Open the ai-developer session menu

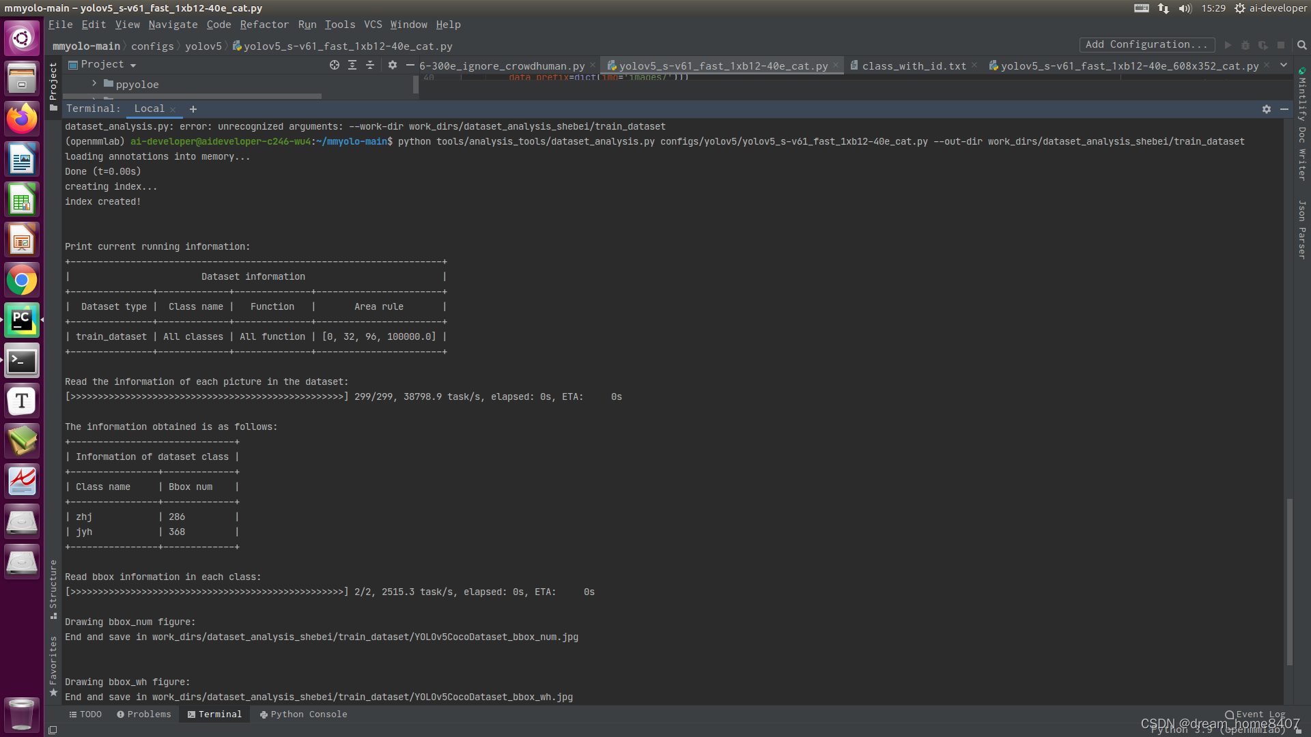pos(1270,8)
